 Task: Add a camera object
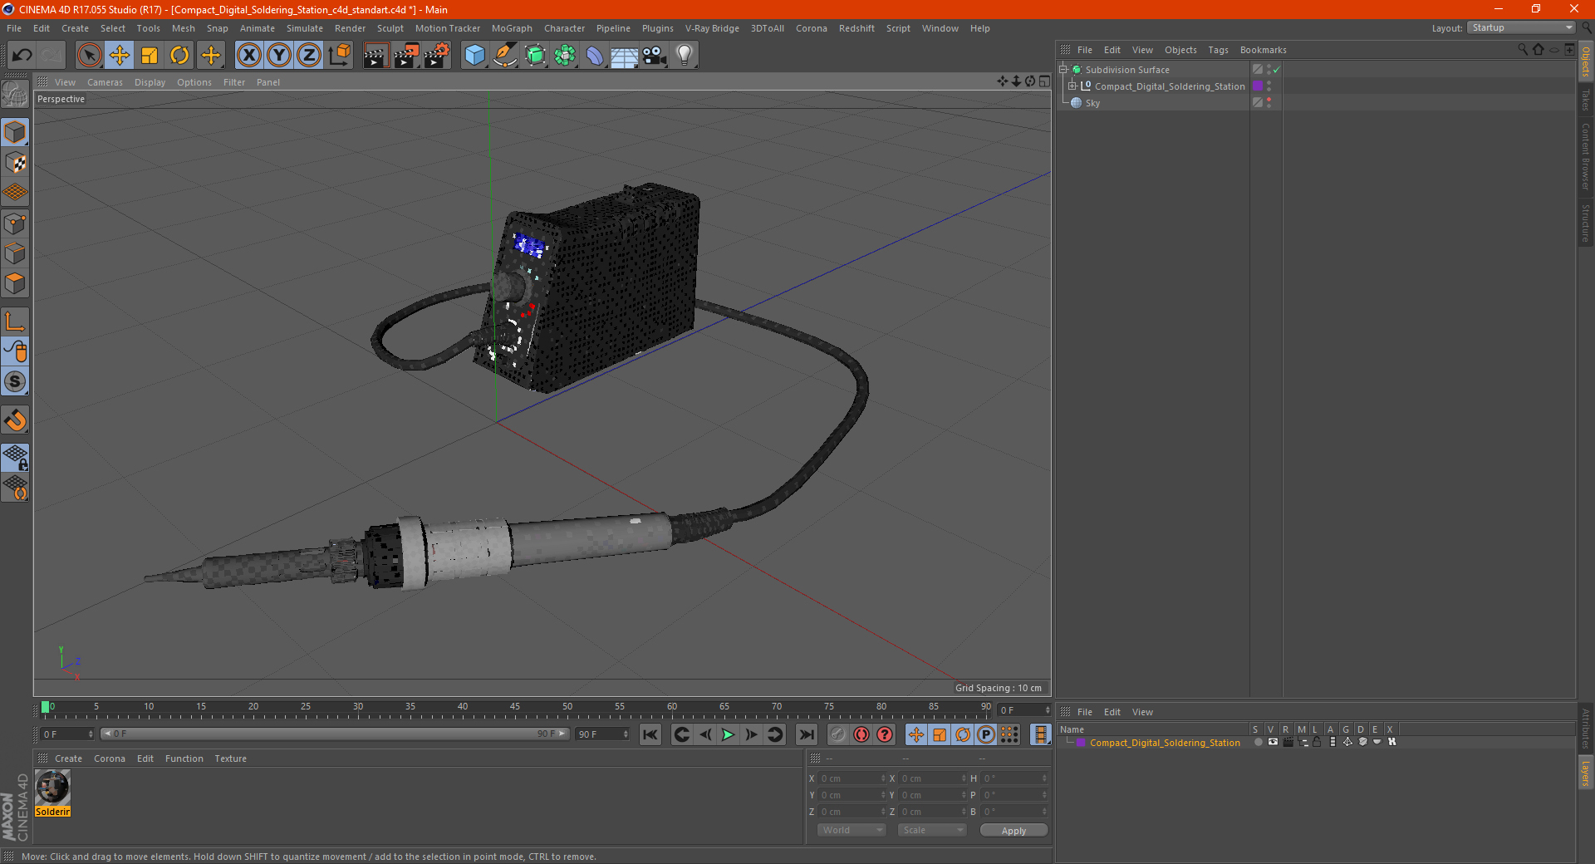click(x=654, y=56)
